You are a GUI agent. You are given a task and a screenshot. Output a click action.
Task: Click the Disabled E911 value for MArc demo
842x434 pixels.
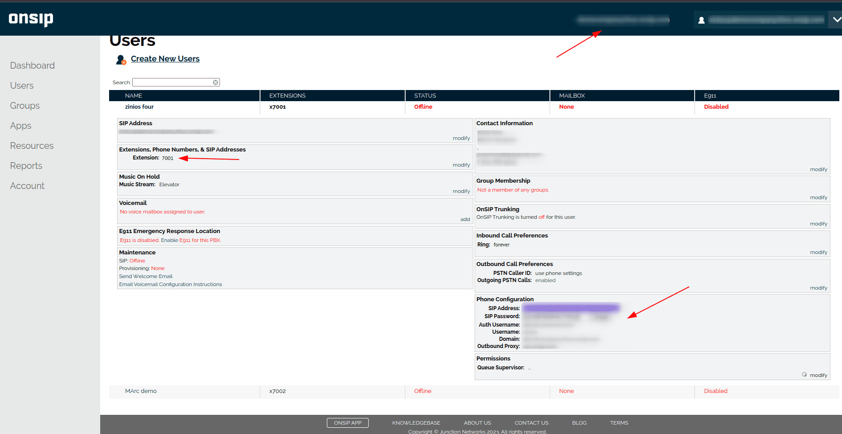coord(716,391)
